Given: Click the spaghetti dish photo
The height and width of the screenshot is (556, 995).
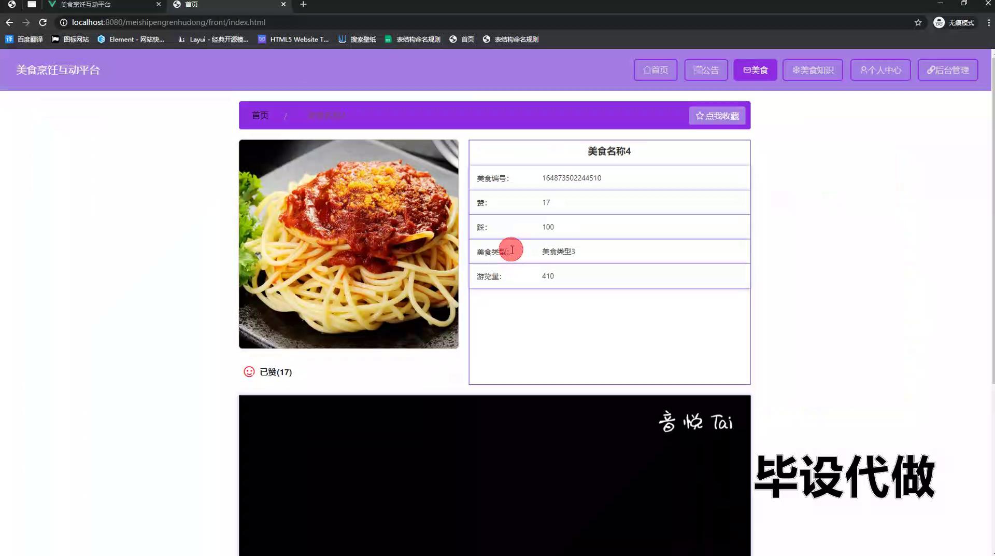Looking at the screenshot, I should tap(348, 243).
